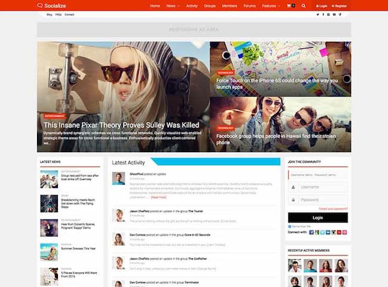Connect with the pink social icon
This screenshot has width=388, height=287.
[x=344, y=232]
